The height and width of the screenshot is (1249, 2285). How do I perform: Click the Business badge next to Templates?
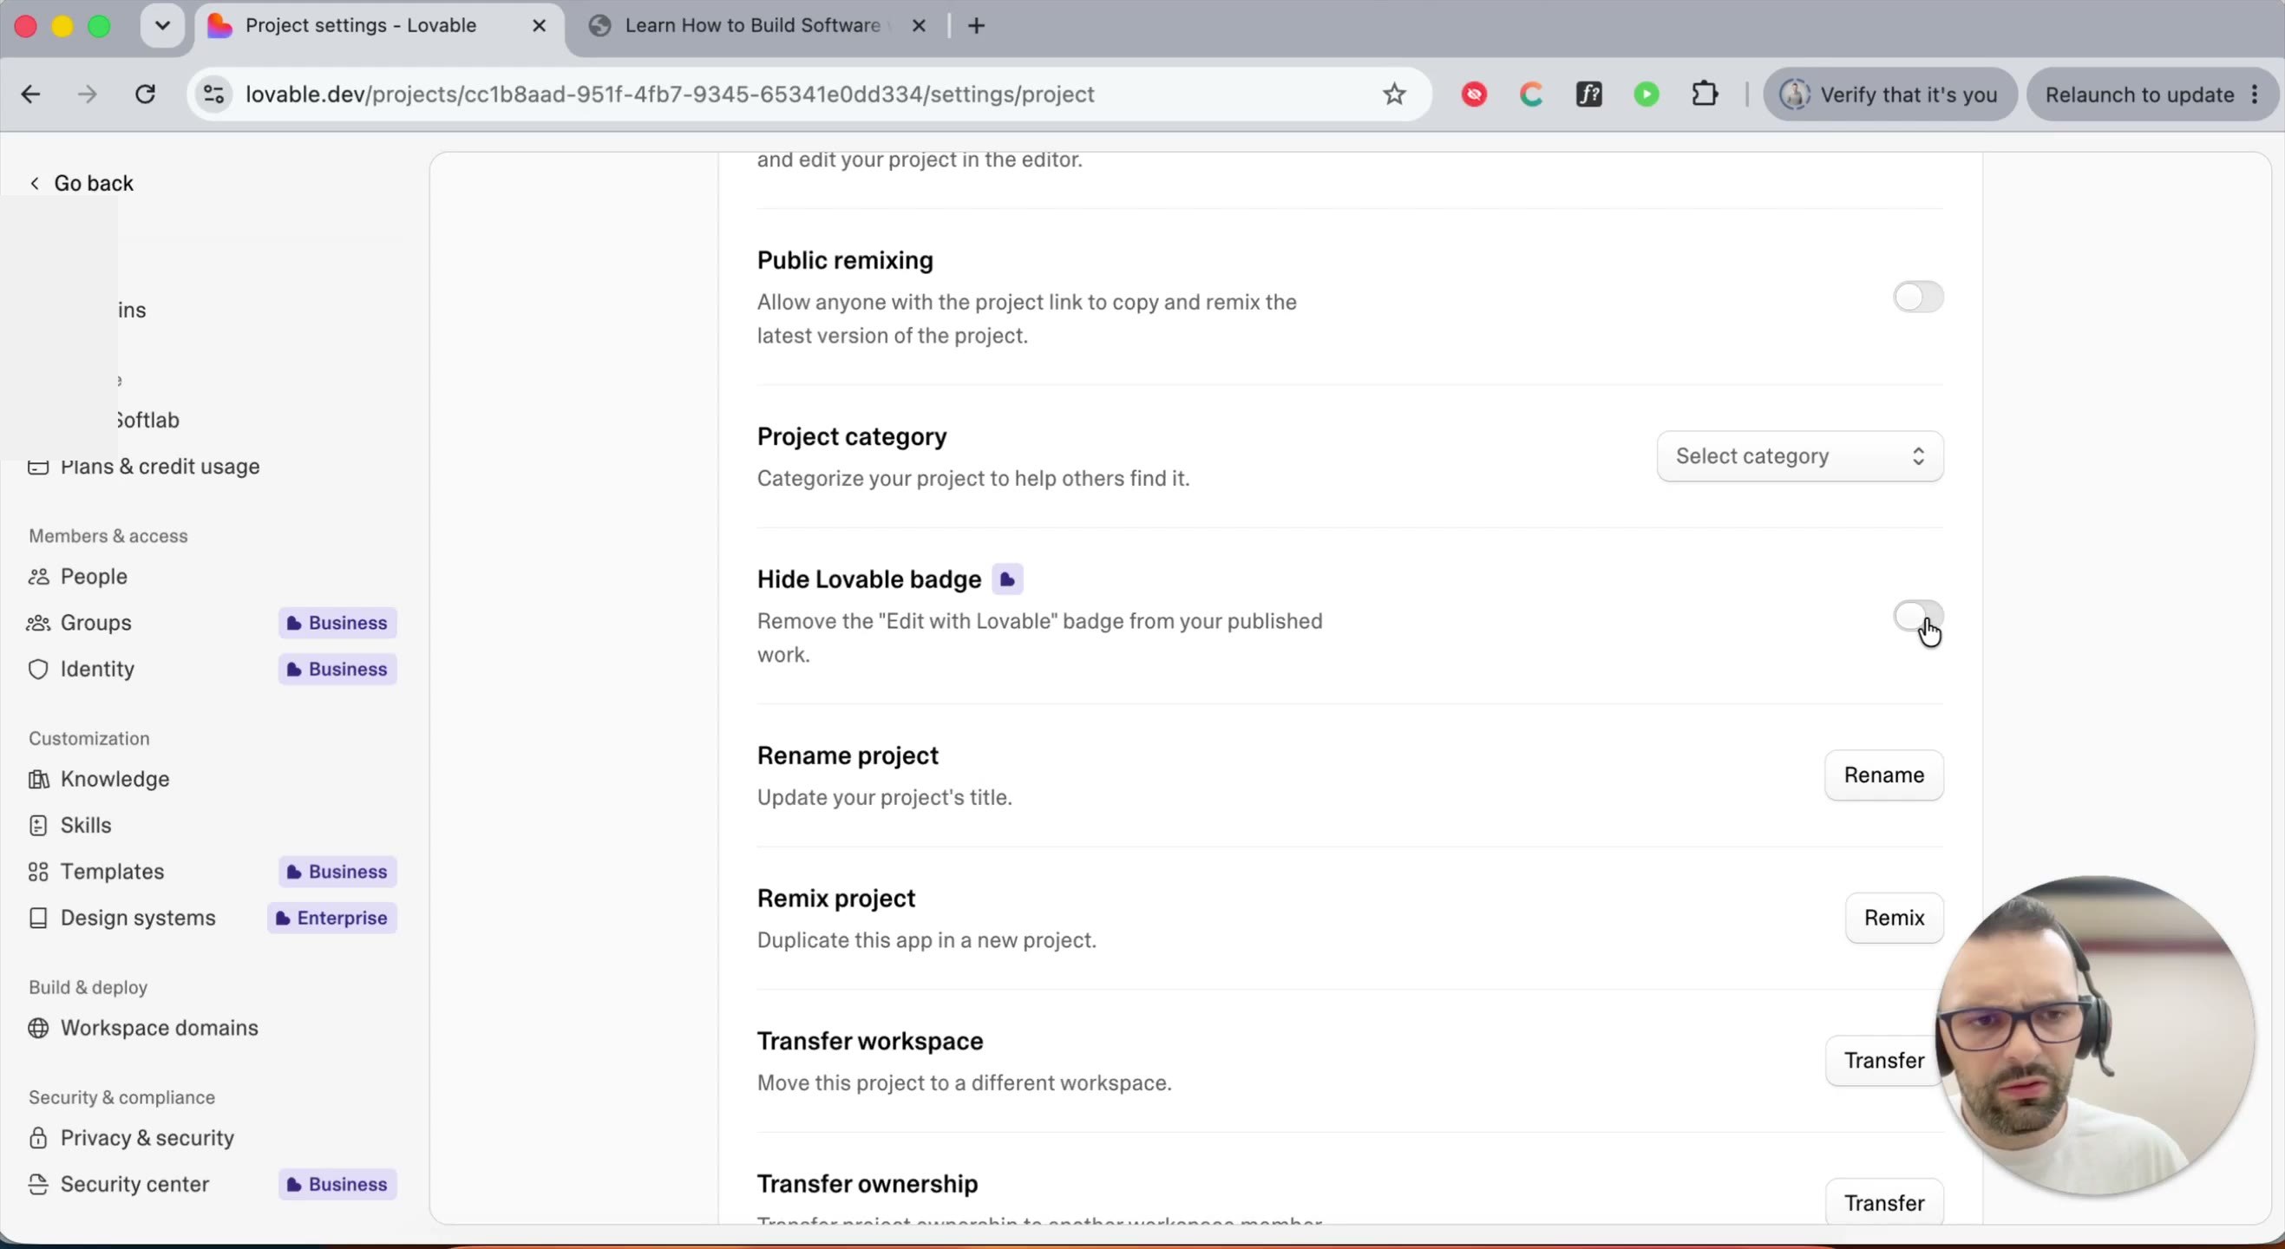click(x=337, y=871)
